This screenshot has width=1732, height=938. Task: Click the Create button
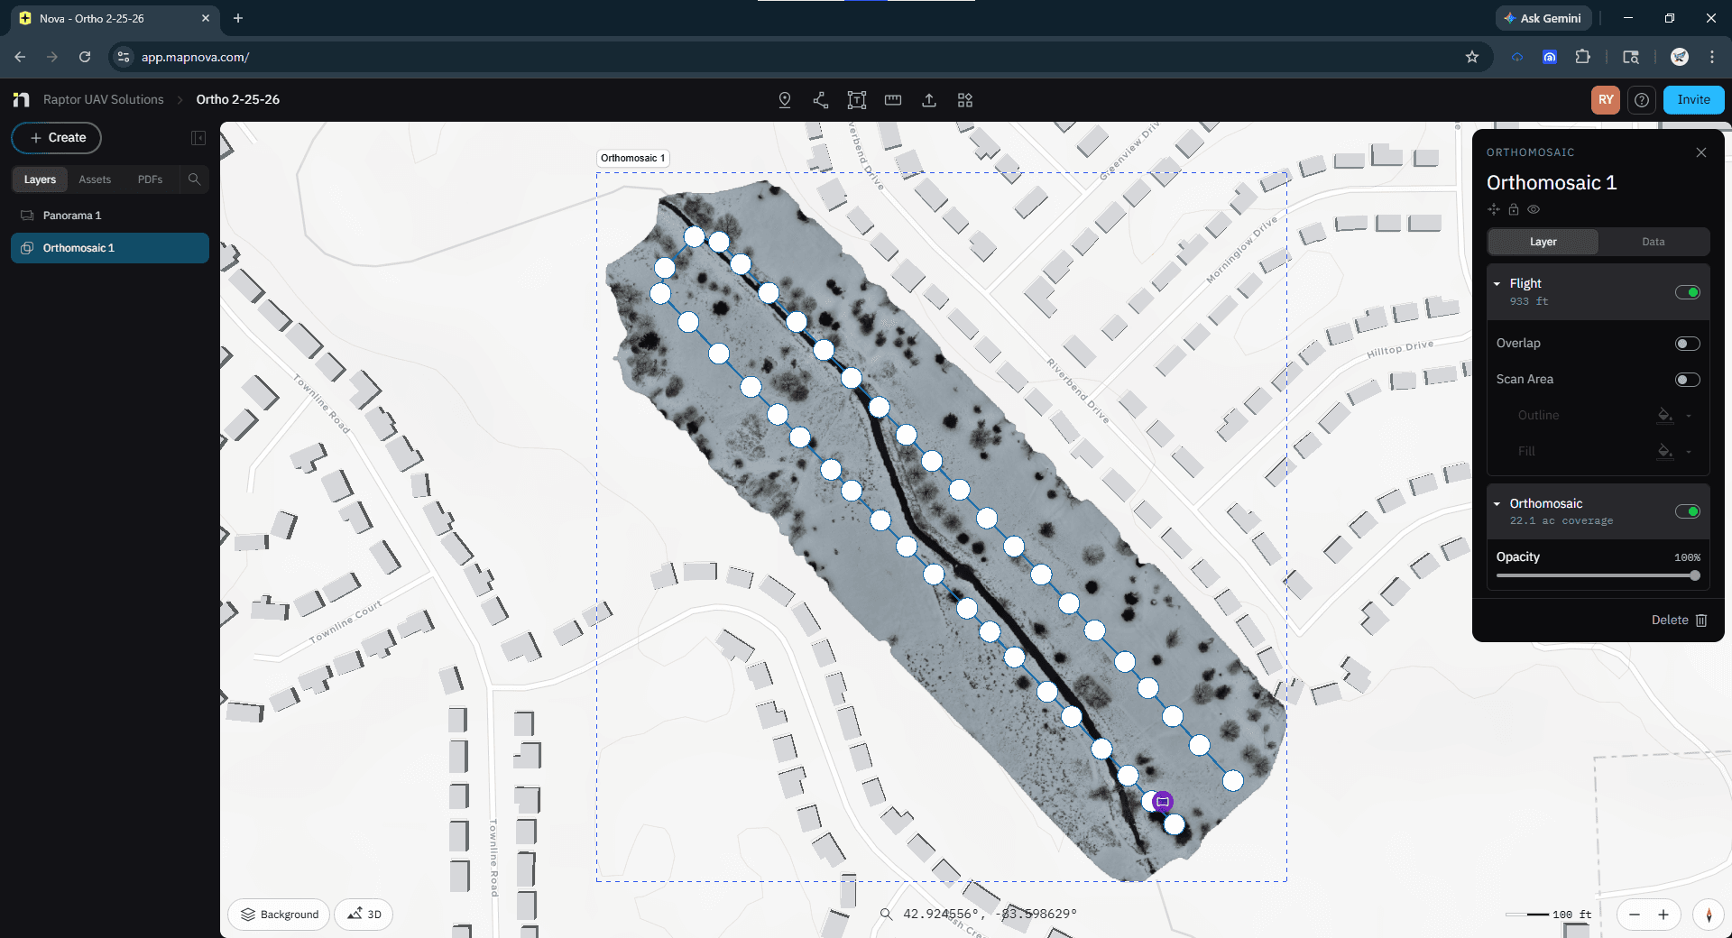56,138
